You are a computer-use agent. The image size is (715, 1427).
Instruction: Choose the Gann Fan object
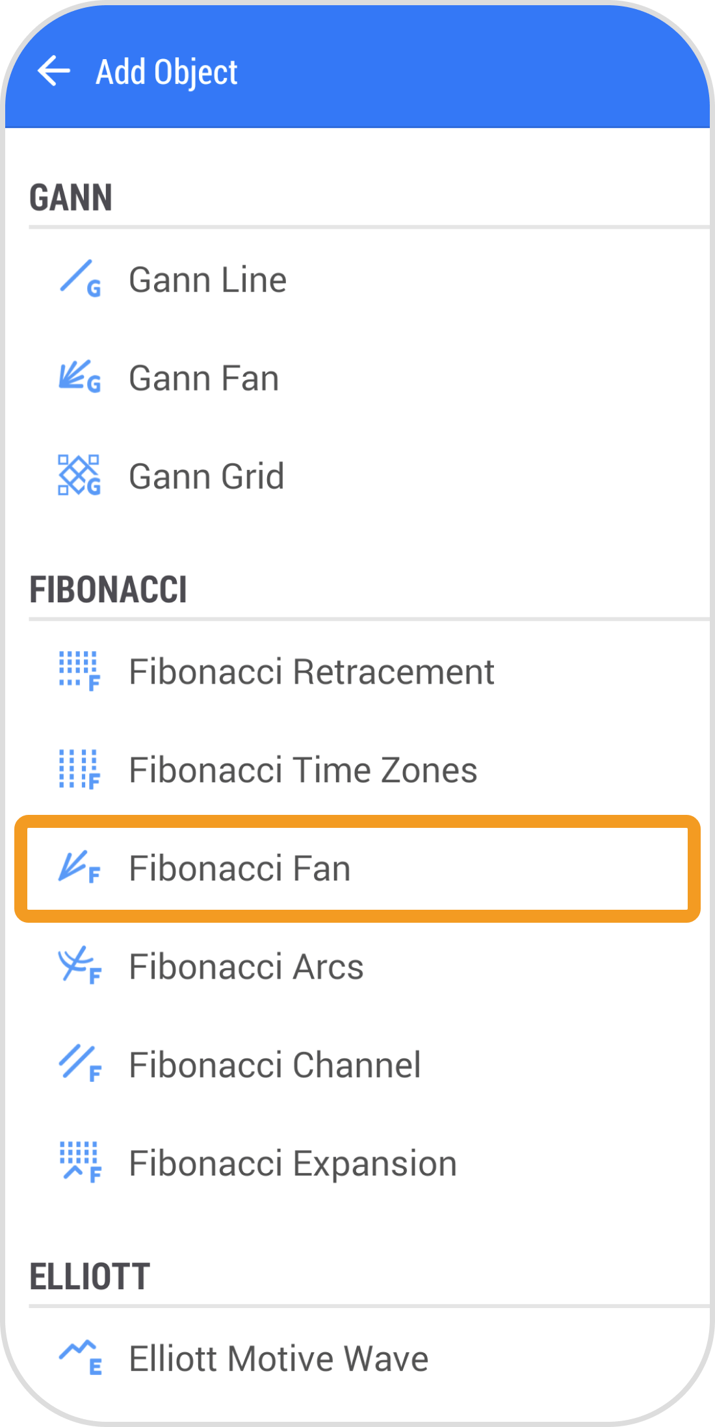[x=204, y=378]
